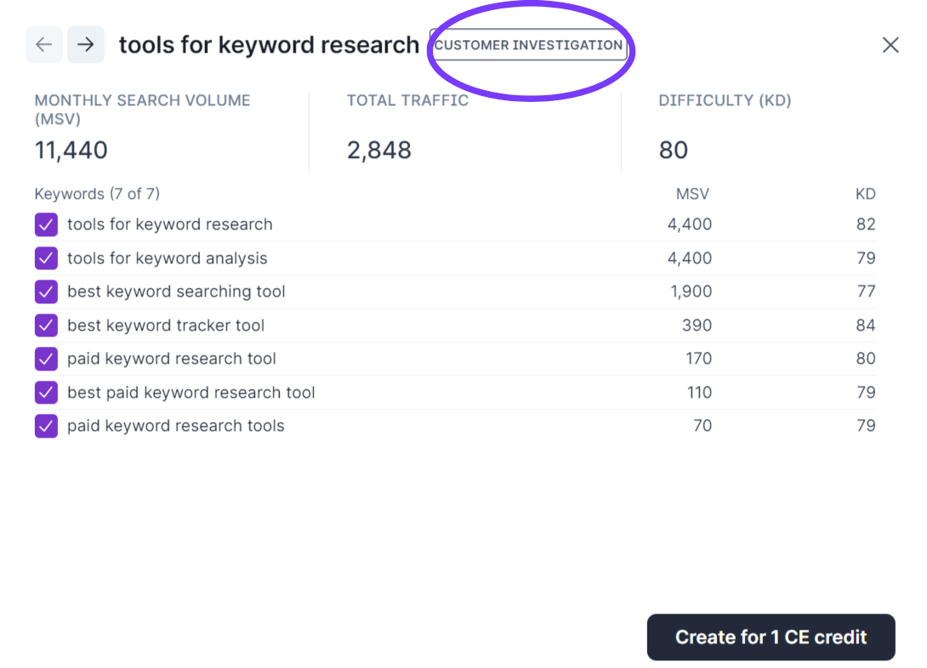Toggle 'best keyword tracker tool' checkbox
Image resolution: width=927 pixels, height=668 pixels.
point(46,326)
